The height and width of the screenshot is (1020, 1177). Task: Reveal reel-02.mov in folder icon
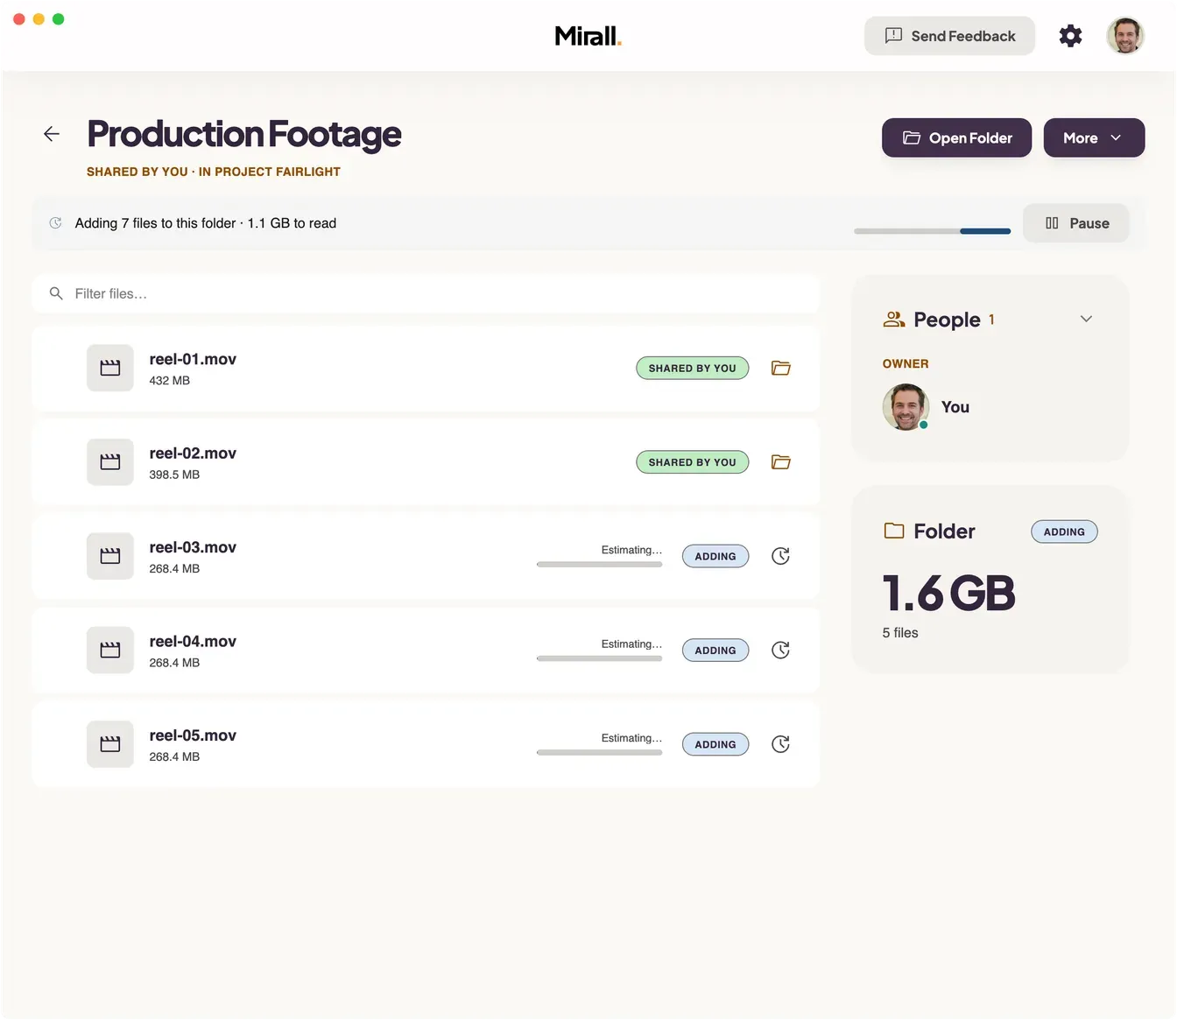781,461
